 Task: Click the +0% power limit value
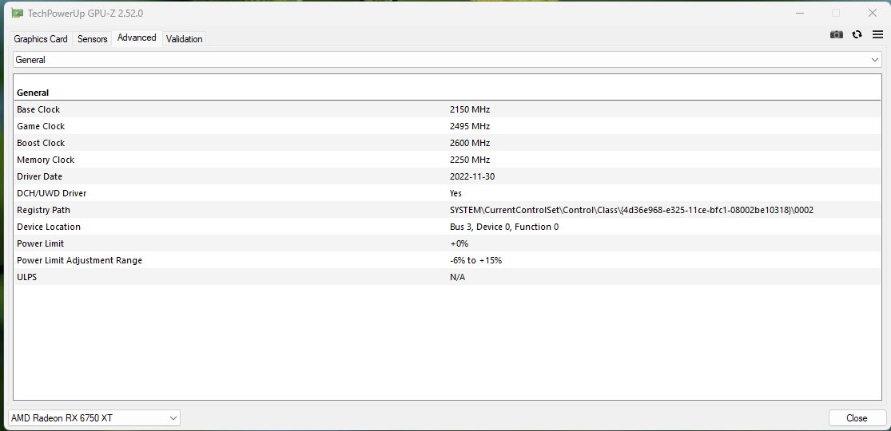click(459, 243)
